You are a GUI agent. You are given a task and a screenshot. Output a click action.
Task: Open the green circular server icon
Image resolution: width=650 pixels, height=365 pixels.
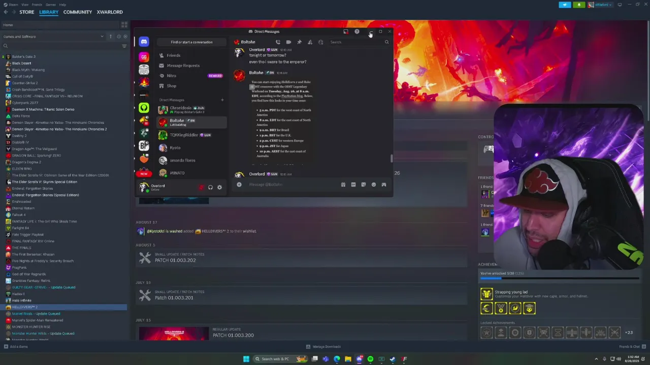[144, 107]
